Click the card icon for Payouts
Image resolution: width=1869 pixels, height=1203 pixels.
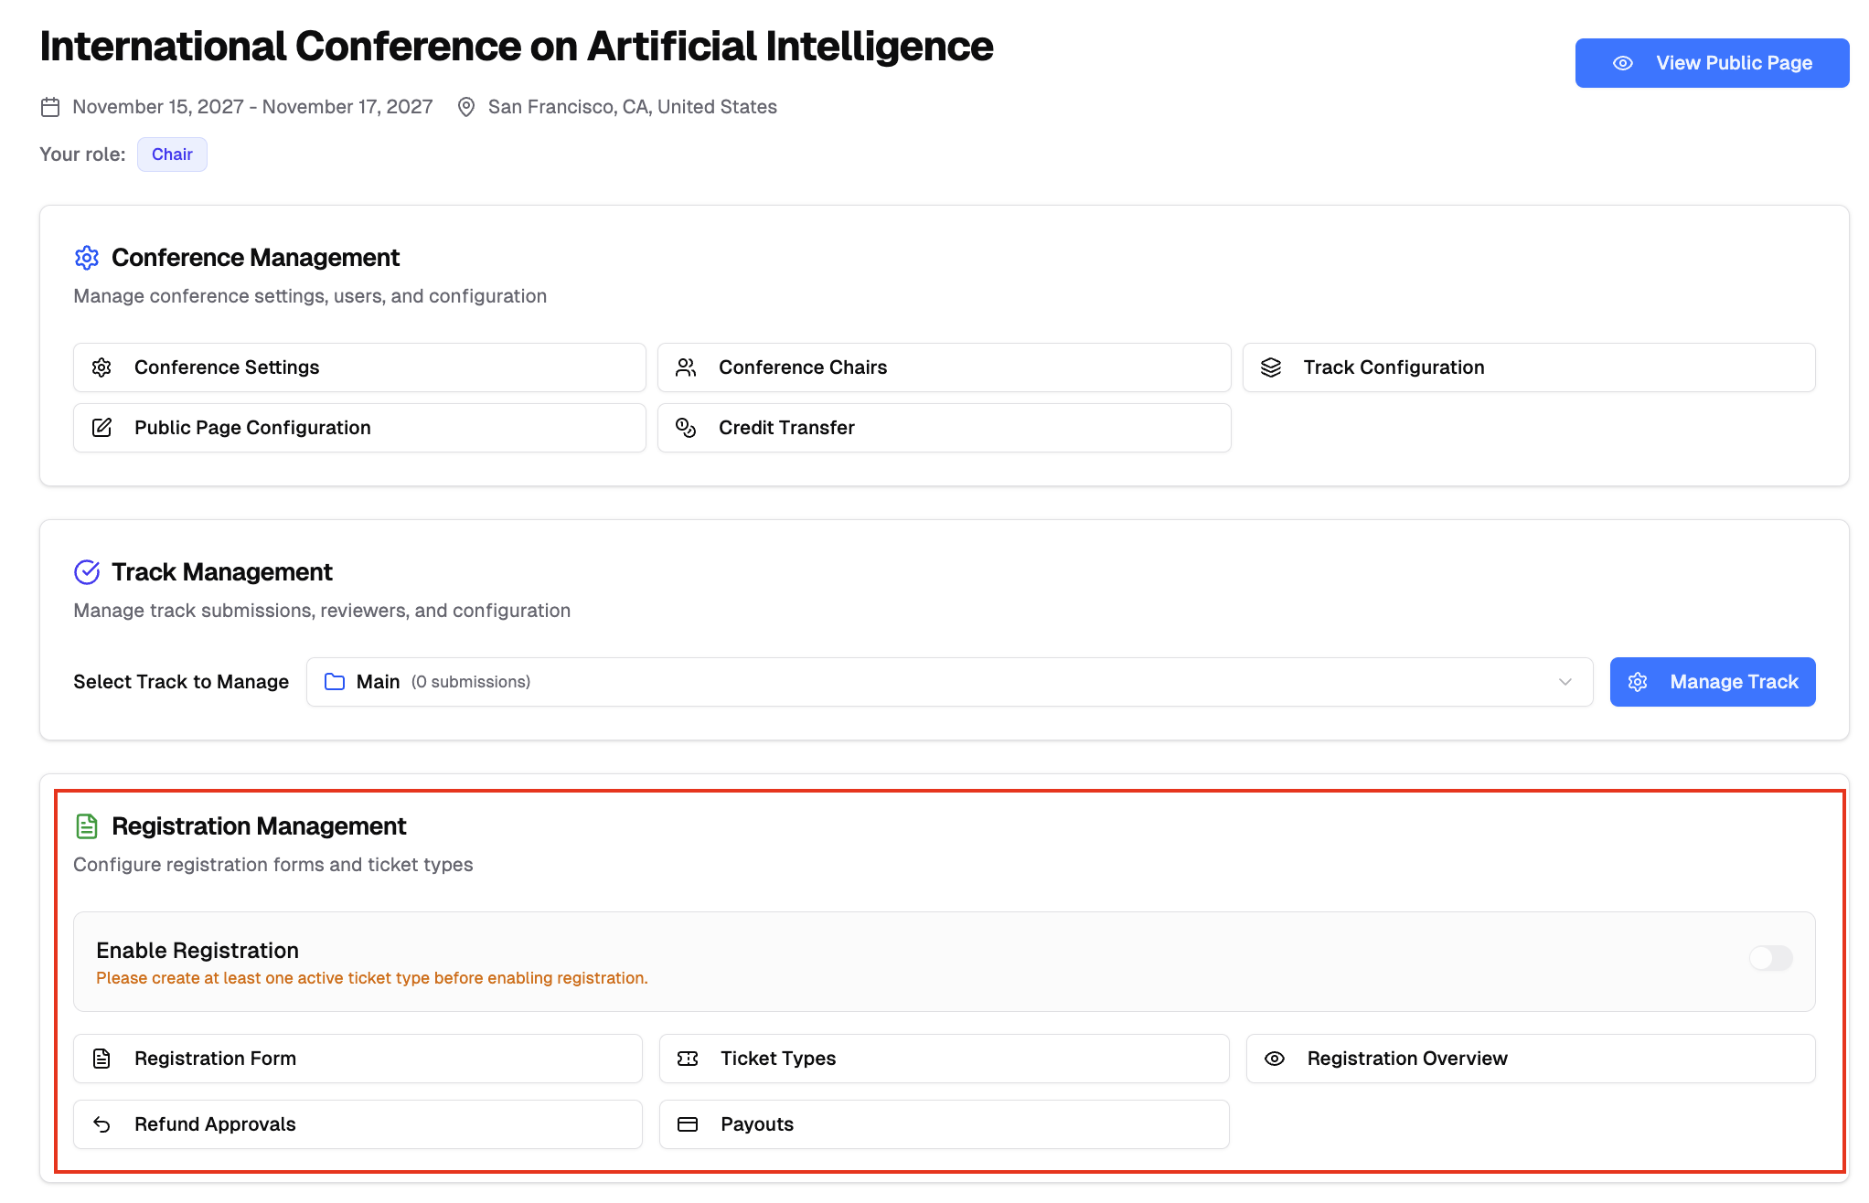pyautogui.click(x=688, y=1124)
